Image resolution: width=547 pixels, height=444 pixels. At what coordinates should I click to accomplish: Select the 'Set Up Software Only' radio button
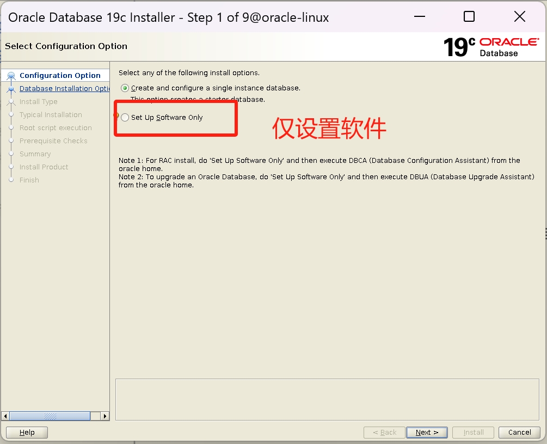pyautogui.click(x=125, y=117)
